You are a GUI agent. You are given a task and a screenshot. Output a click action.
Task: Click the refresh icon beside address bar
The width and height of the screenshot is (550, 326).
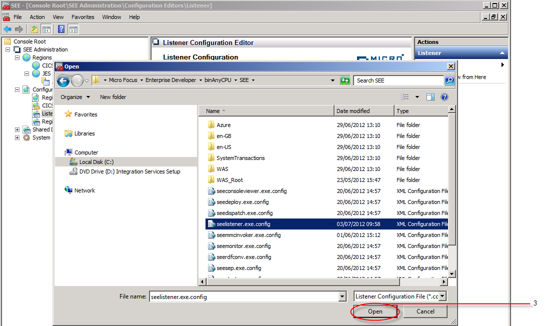tap(344, 80)
